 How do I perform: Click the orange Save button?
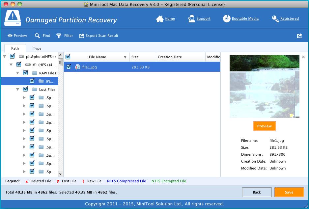click(x=289, y=192)
